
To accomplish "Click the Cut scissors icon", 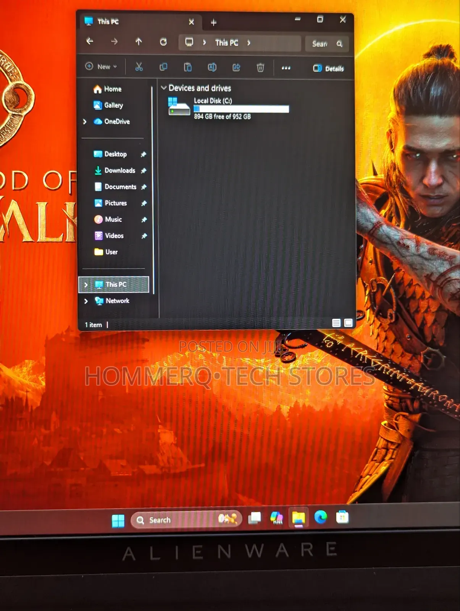I will point(139,67).
